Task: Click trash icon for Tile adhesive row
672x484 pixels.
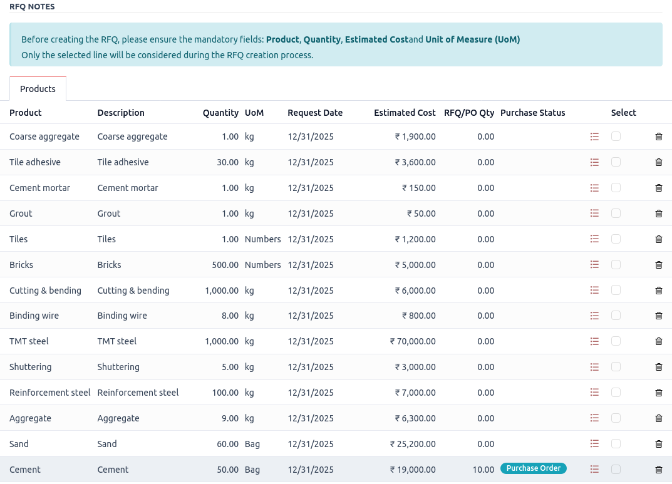Action: (x=658, y=162)
